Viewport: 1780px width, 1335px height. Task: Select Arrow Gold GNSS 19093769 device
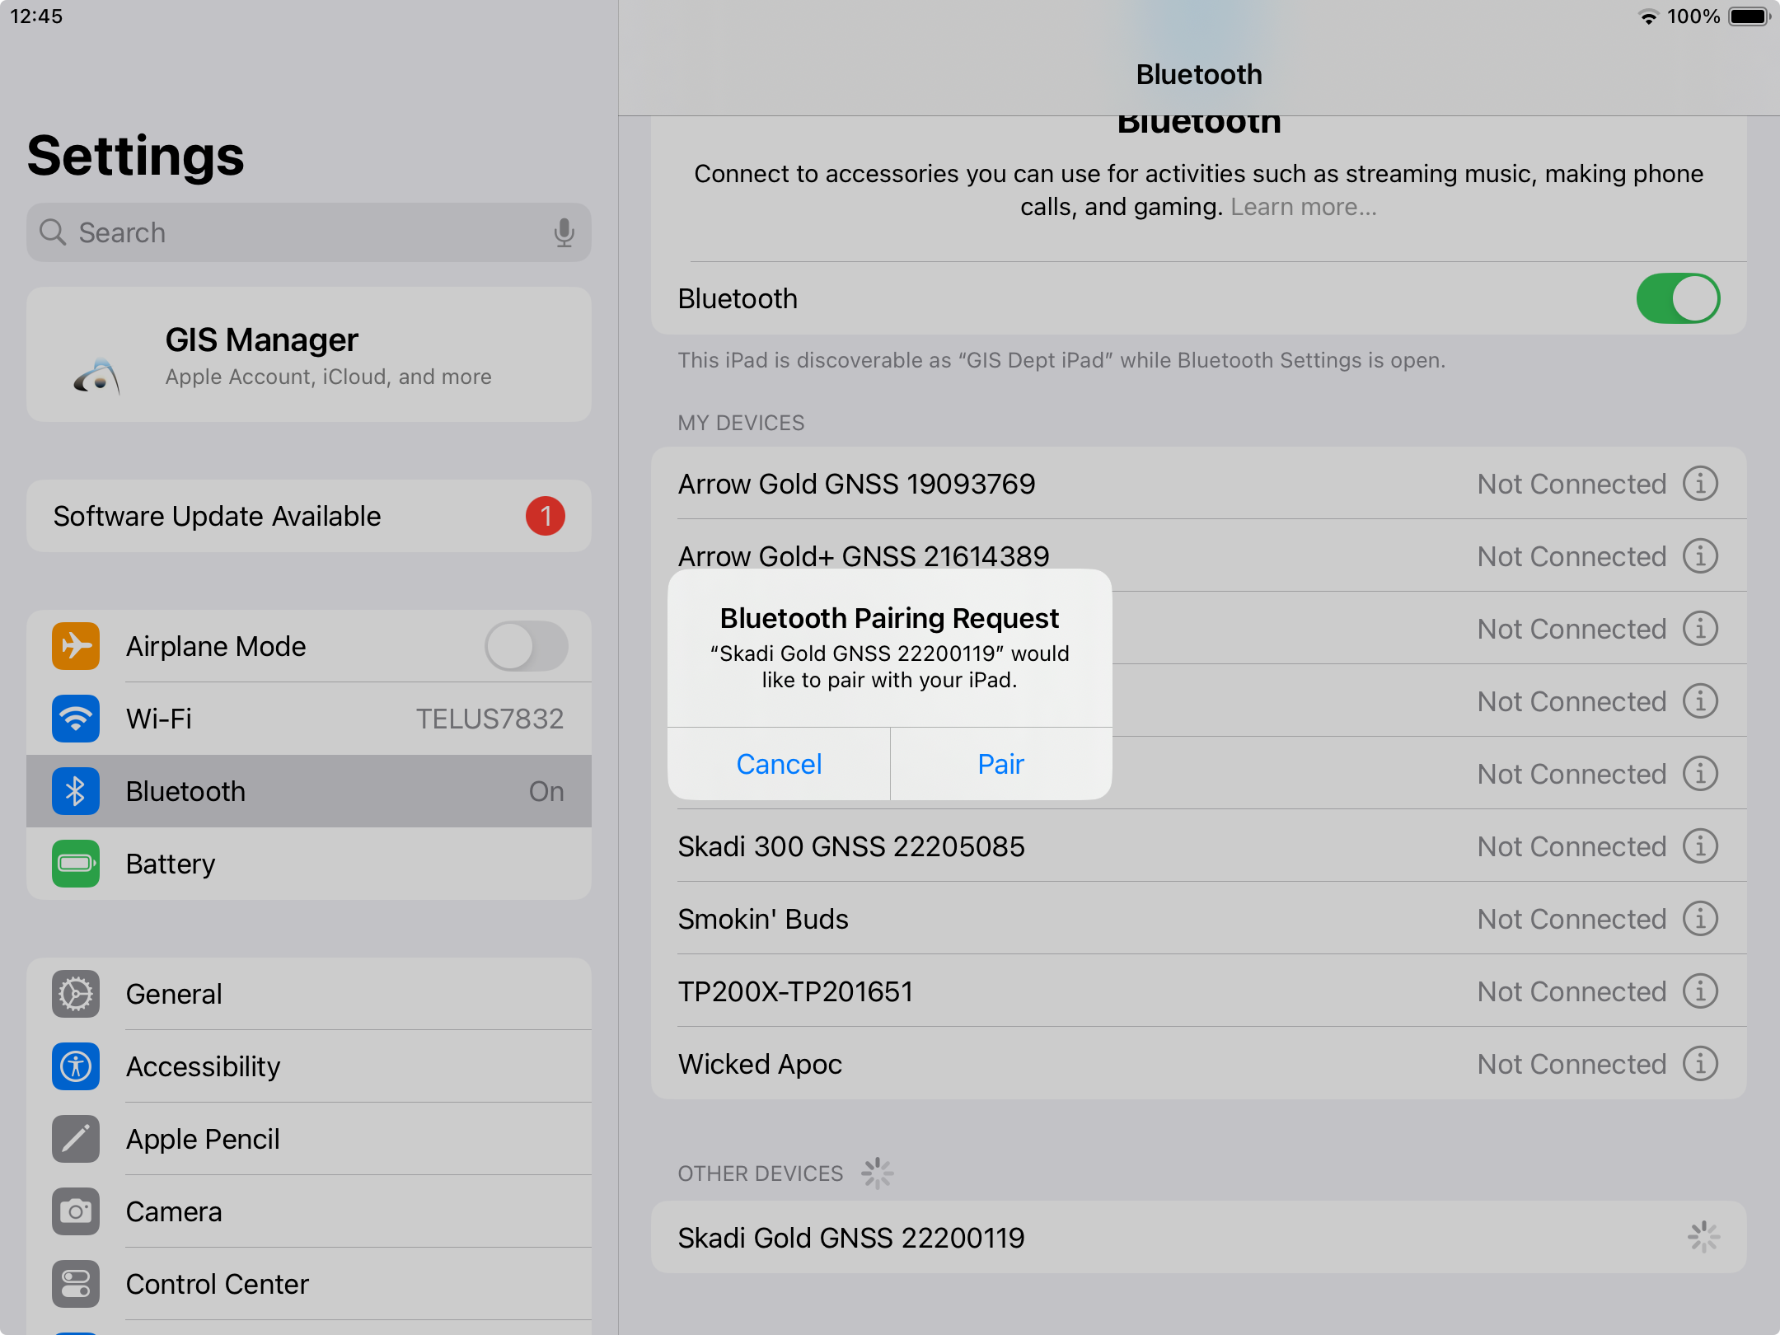pyautogui.click(x=1199, y=484)
